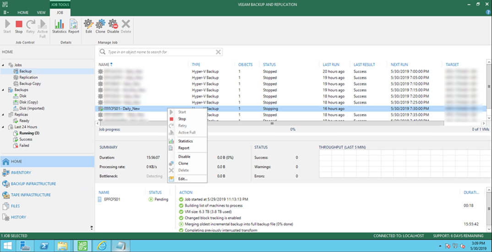Select Failed under Last 24 Hours
This screenshot has width=492, height=252.
click(24, 146)
